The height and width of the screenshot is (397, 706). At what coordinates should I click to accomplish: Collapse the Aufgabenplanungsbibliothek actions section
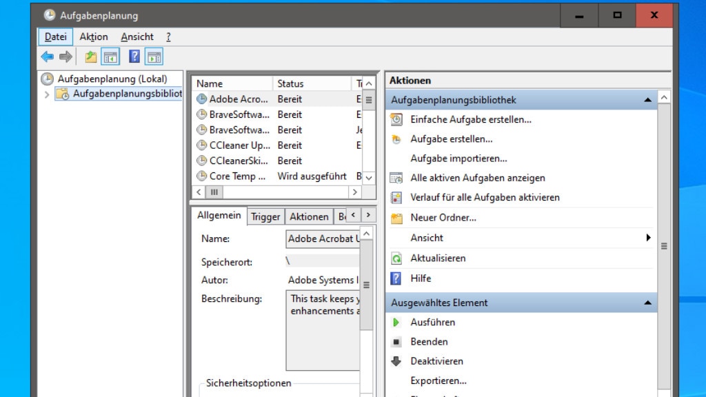click(x=647, y=100)
